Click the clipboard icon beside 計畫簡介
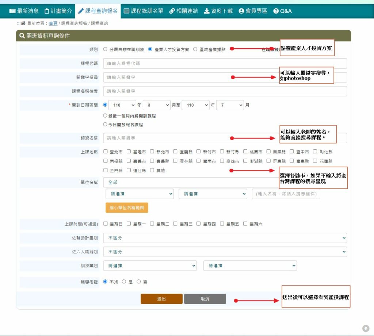Screen dimensions: 374x336 tap(47, 11)
